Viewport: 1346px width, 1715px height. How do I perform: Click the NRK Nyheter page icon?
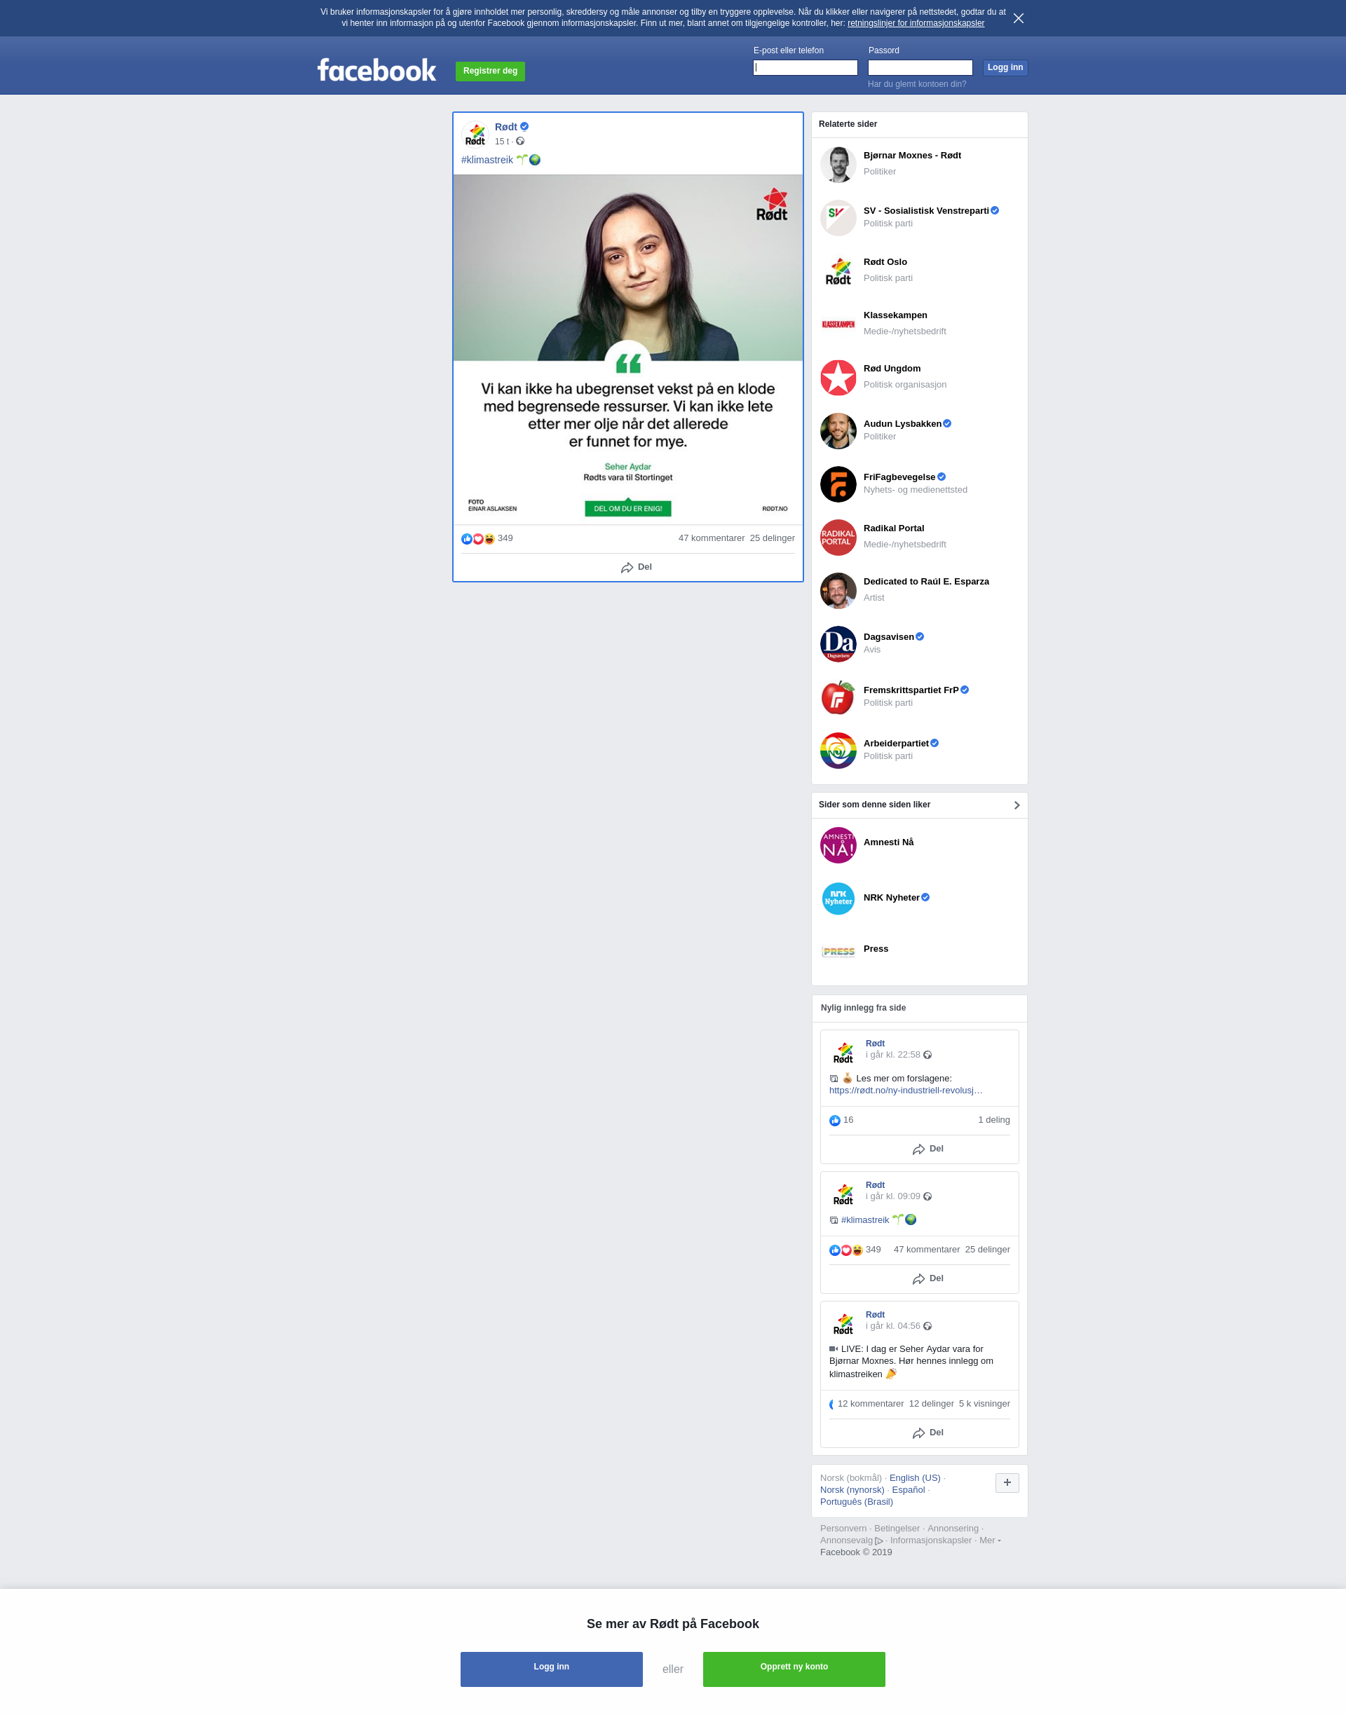838,898
